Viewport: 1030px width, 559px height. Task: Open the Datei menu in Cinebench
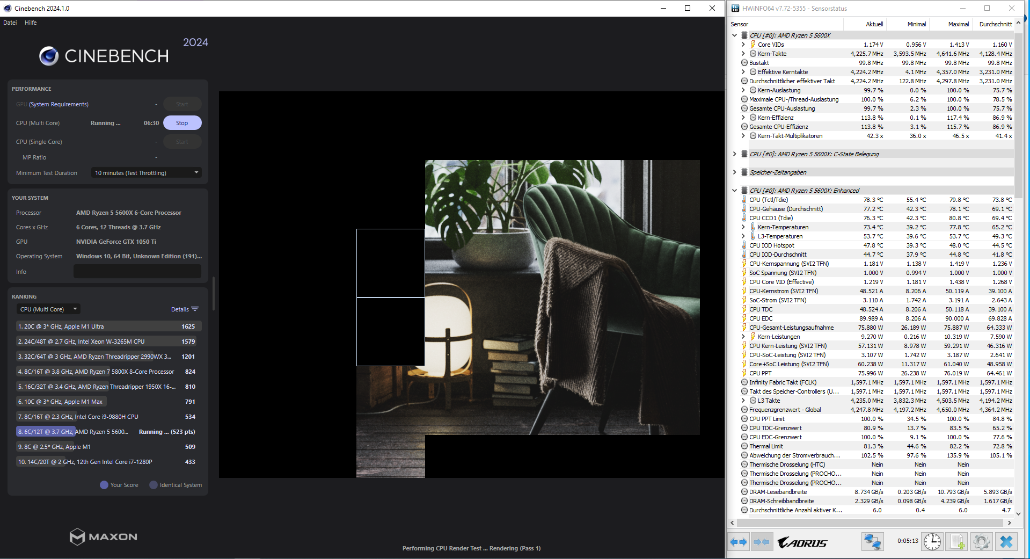[x=10, y=23]
